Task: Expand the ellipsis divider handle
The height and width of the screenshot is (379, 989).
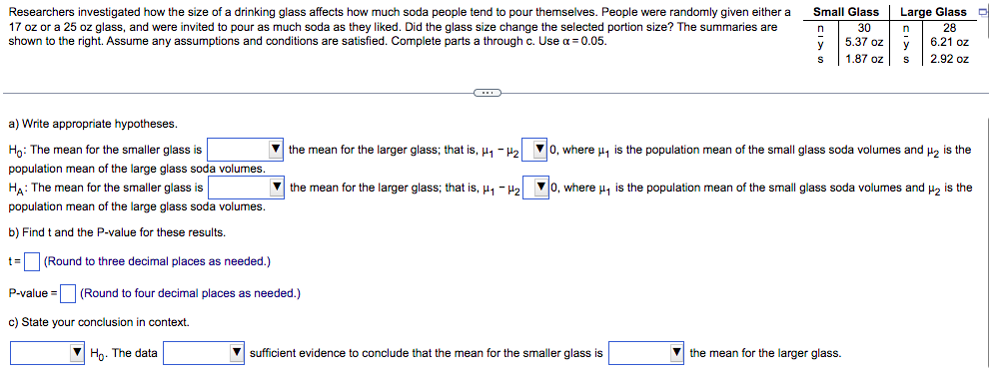Action: [x=487, y=93]
